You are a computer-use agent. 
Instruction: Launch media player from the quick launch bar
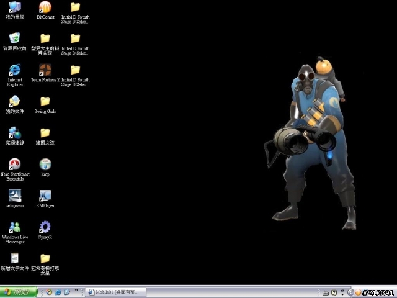[x=49, y=292]
